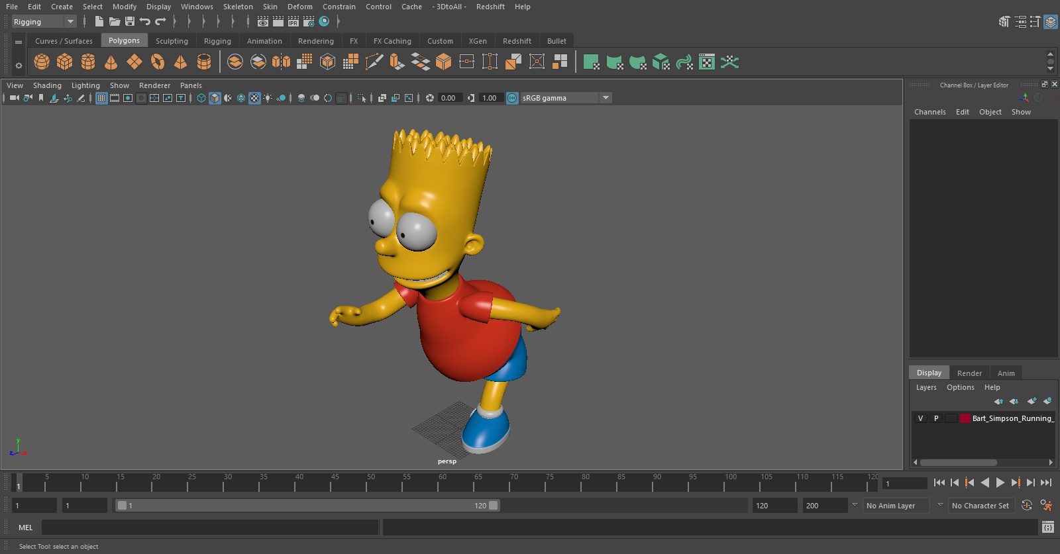The height and width of the screenshot is (554, 1060).
Task: Create a new layer from selected objects
Action: [x=1047, y=401]
